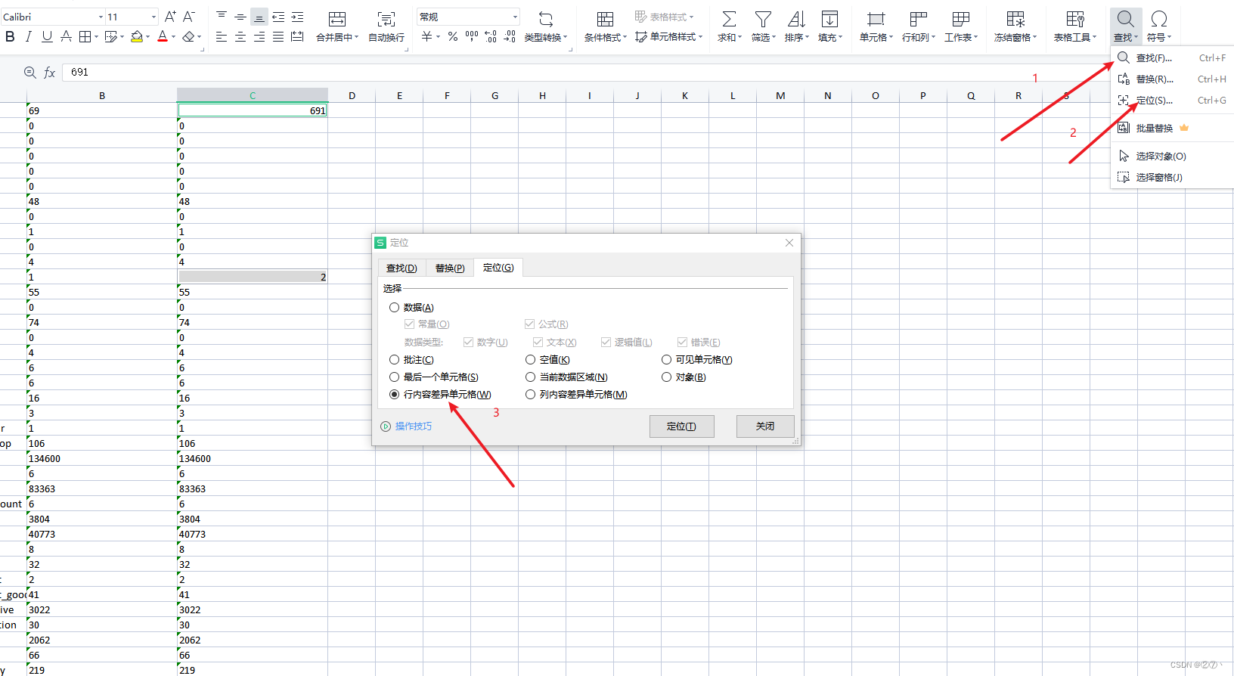Select column C header
Screen dimensions: 1234x676
click(253, 95)
